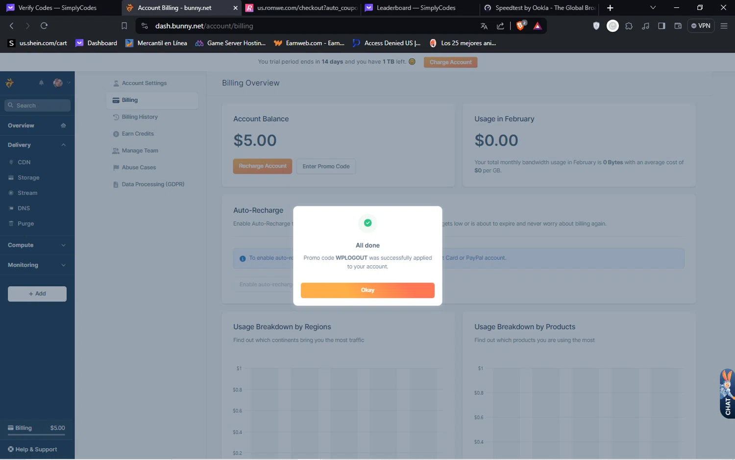Open Earn Credits

pyautogui.click(x=138, y=134)
